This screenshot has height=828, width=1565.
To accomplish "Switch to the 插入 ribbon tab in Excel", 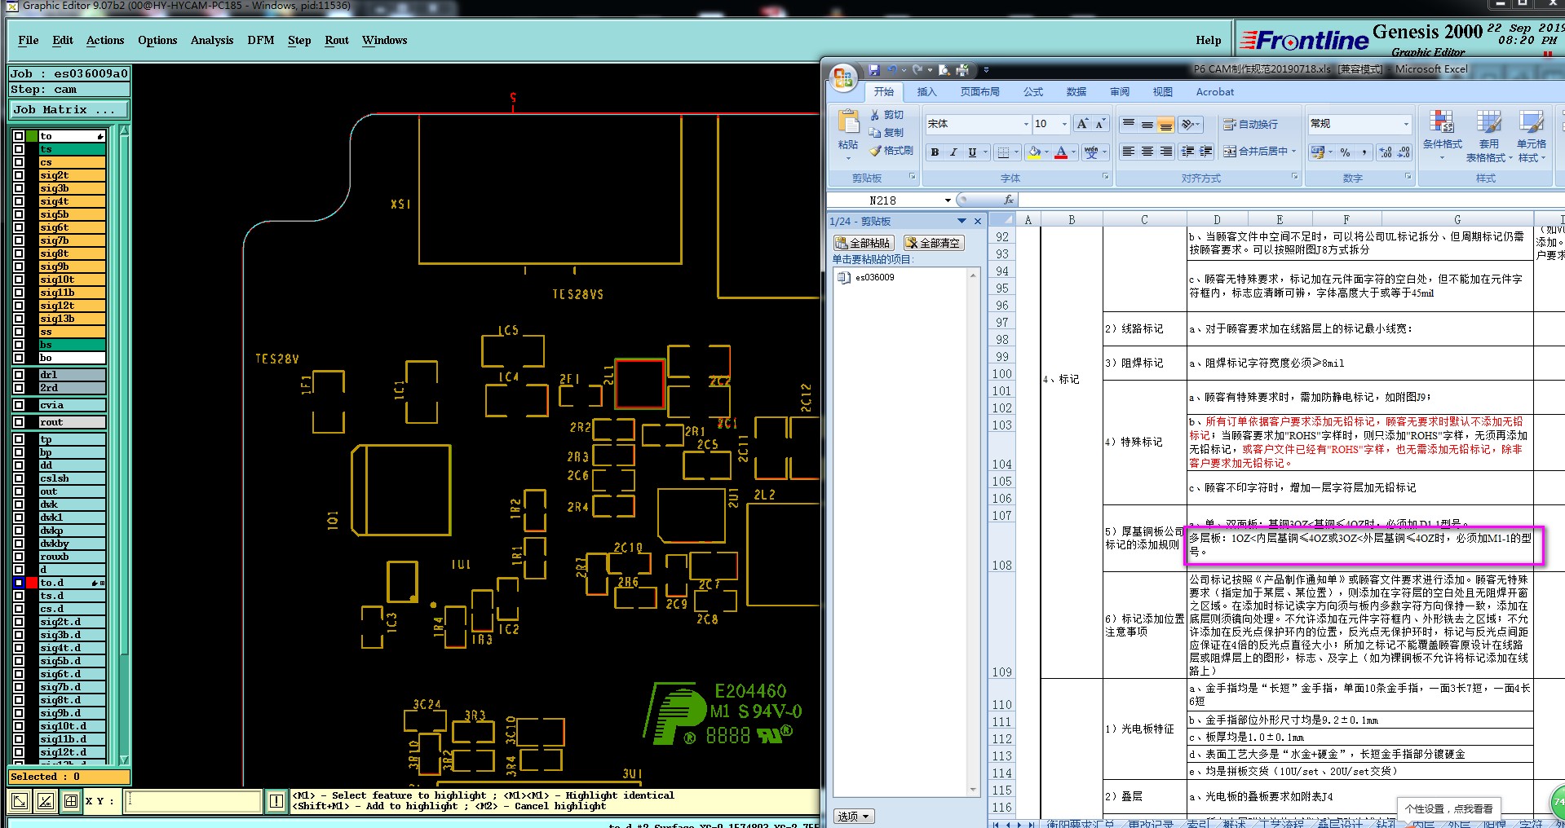I will coord(926,92).
